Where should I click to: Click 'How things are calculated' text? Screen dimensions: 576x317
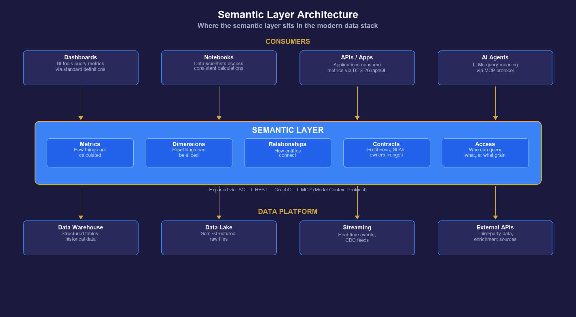[90, 152]
